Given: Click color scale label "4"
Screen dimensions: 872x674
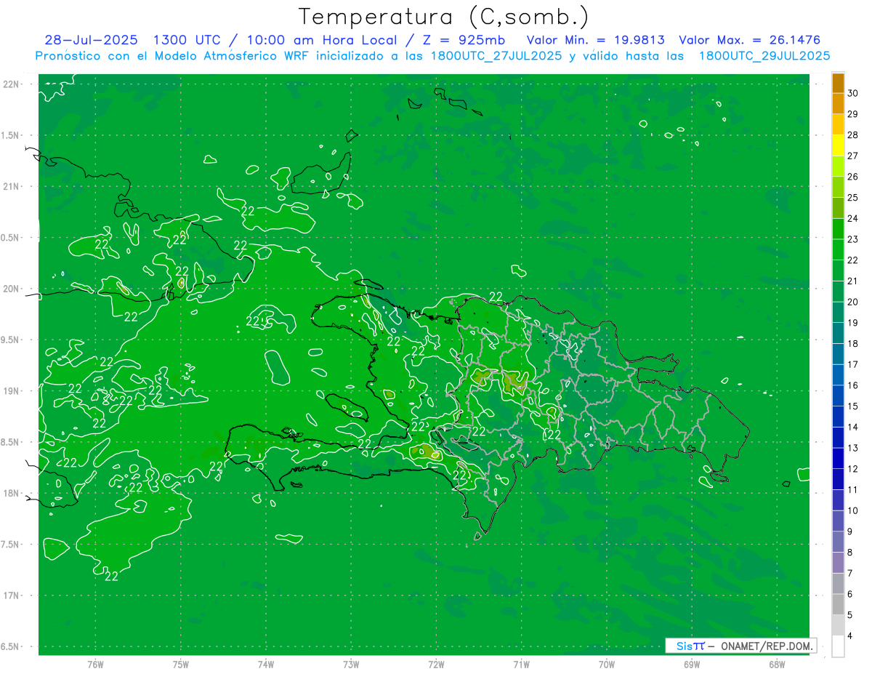Looking at the screenshot, I should 850,636.
